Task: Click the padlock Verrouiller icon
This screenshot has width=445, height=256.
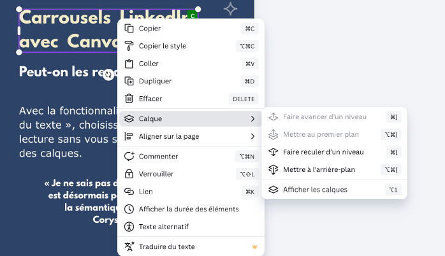Action: point(129,174)
